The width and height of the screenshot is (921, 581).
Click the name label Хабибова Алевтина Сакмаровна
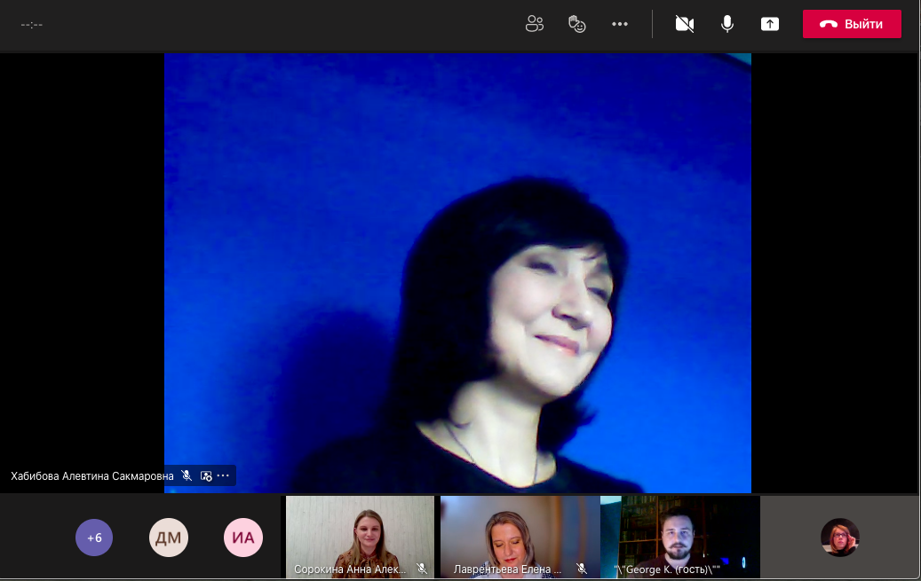tap(92, 476)
